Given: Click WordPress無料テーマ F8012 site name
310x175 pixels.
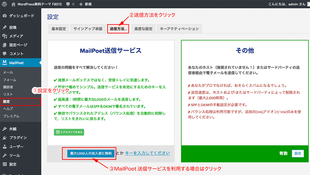Looking at the screenshot, I should coord(40,4).
